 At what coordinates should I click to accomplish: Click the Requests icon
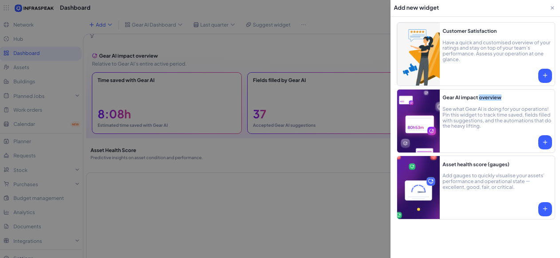tap(6, 156)
